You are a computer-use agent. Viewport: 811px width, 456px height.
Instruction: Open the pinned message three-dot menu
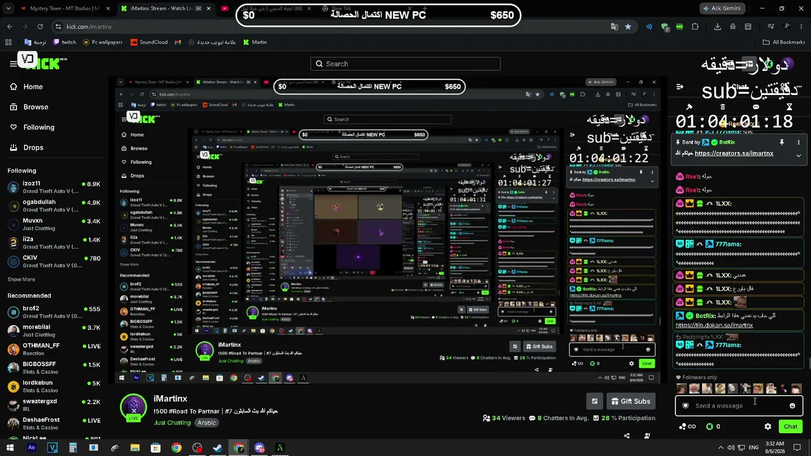pos(798,142)
